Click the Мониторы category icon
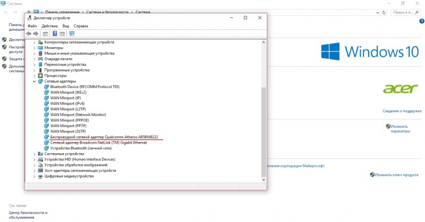The width and height of the screenshot is (425, 222). [x=40, y=48]
